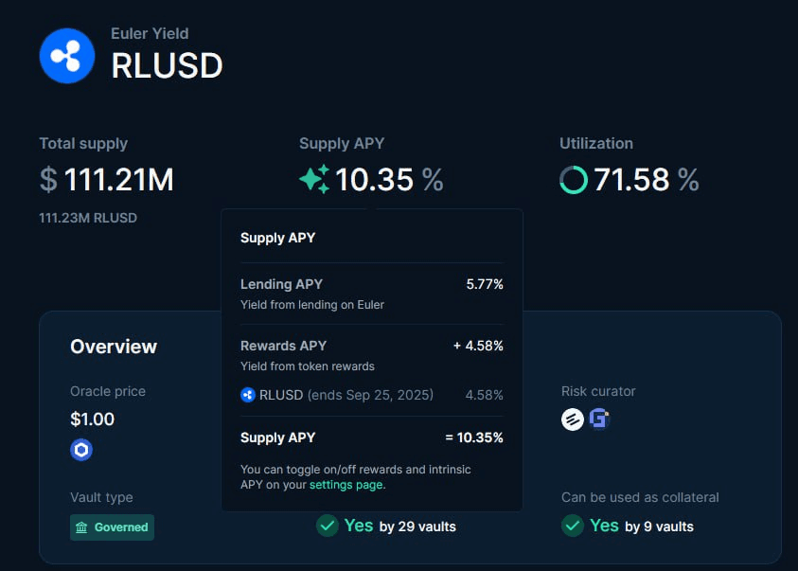Click the 10.35 % Supply APY value

389,180
